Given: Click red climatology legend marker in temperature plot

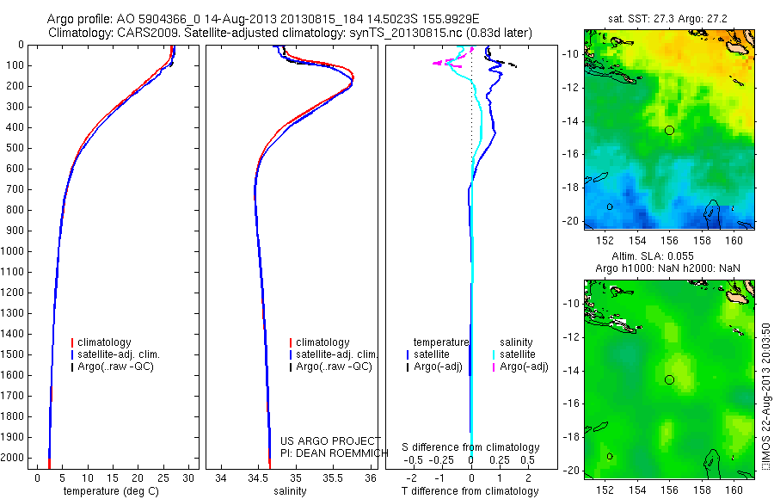Looking at the screenshot, I should (72, 342).
